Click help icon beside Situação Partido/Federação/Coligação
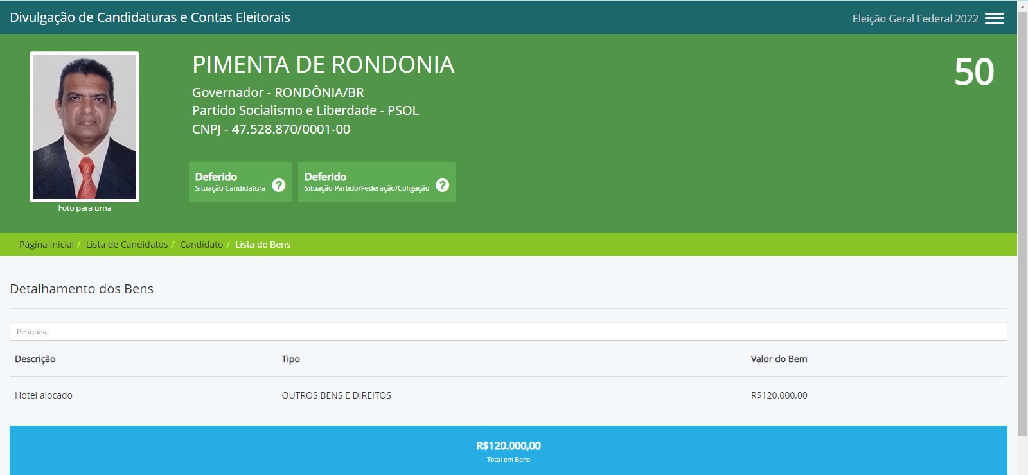The image size is (1028, 475). click(442, 185)
